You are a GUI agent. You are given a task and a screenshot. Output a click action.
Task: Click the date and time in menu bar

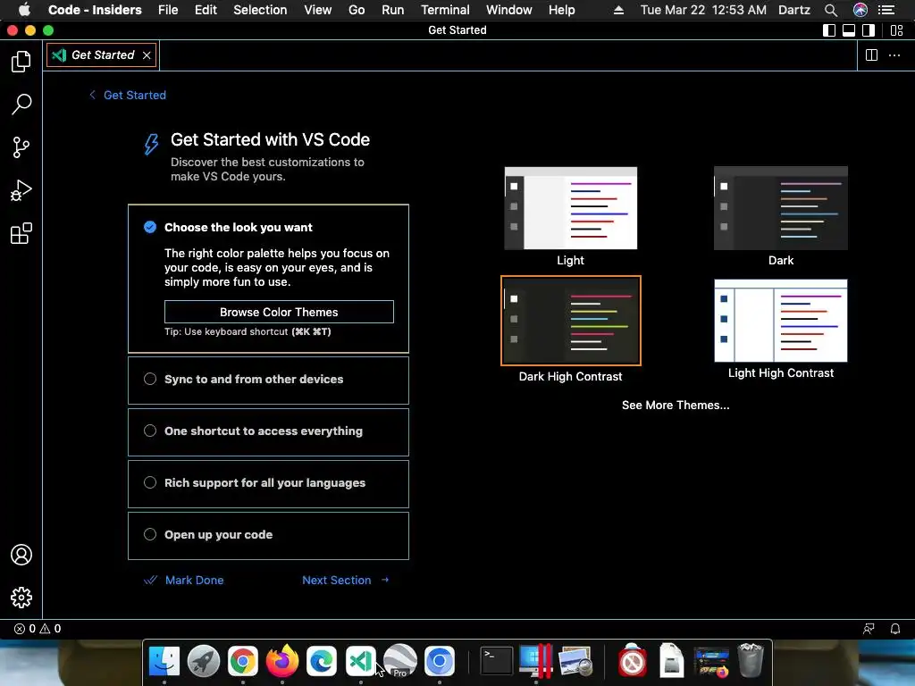tap(703, 10)
